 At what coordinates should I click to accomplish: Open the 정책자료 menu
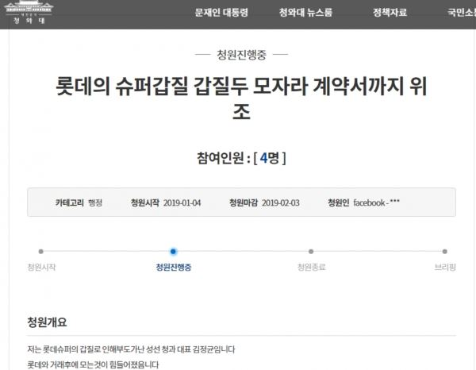(x=390, y=13)
